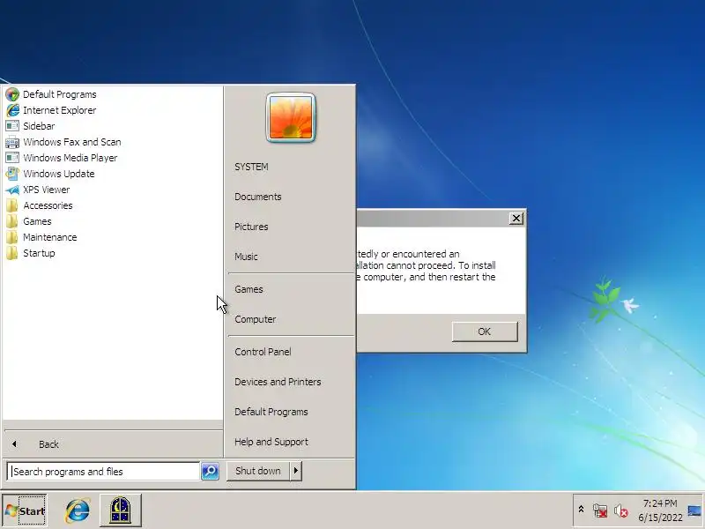Click the clock showing 7:24 PM
This screenshot has width=705, height=529.
click(x=660, y=503)
